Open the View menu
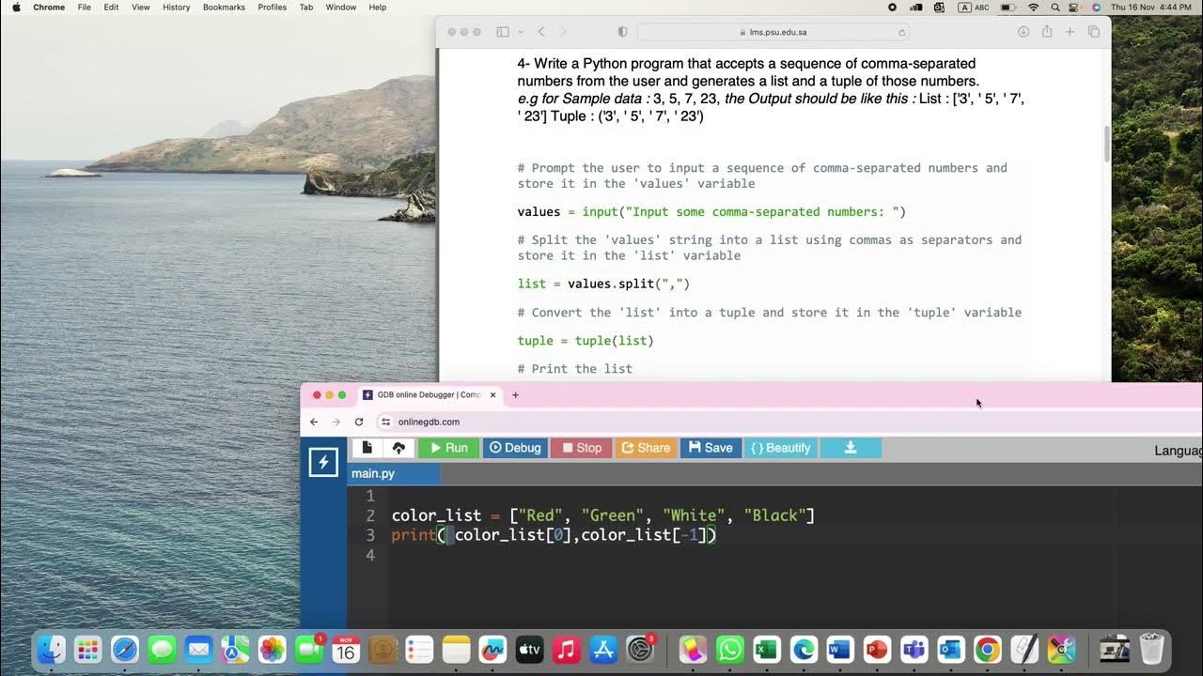This screenshot has height=676, width=1203. click(x=140, y=7)
